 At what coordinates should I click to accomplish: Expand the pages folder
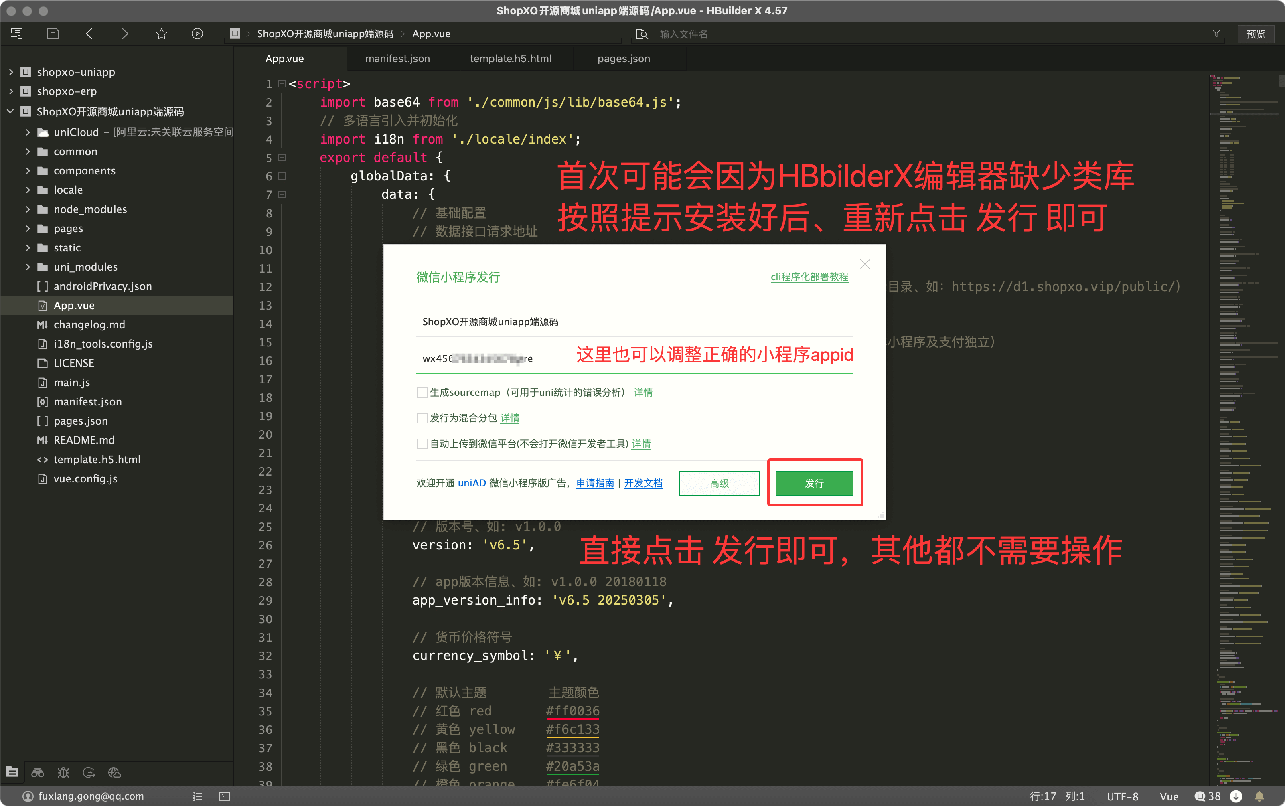click(x=28, y=228)
